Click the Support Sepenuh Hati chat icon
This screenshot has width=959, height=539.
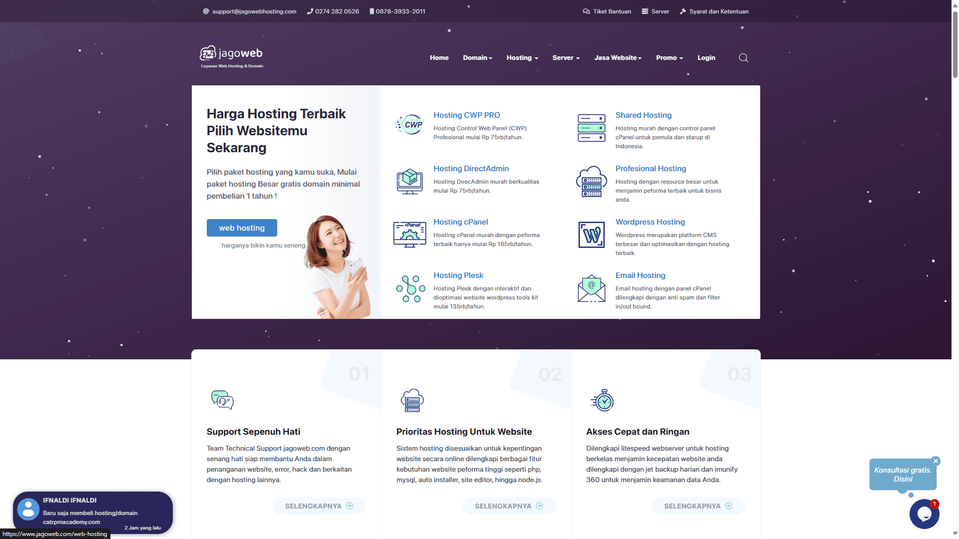click(x=222, y=400)
